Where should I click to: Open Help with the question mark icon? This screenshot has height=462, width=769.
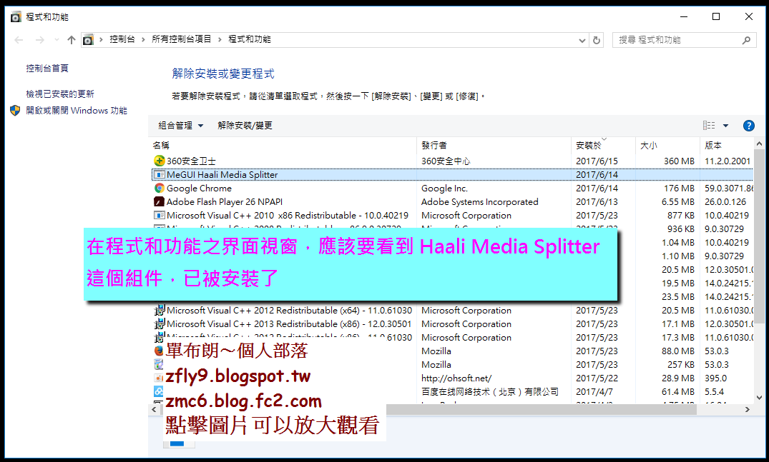749,126
